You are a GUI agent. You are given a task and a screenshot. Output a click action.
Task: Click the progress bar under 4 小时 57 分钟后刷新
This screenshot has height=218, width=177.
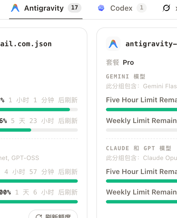click(39, 181)
